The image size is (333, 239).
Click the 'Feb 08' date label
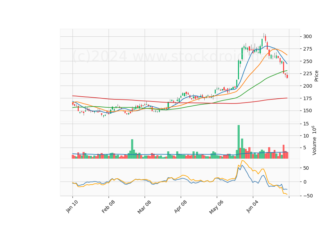[108, 206]
